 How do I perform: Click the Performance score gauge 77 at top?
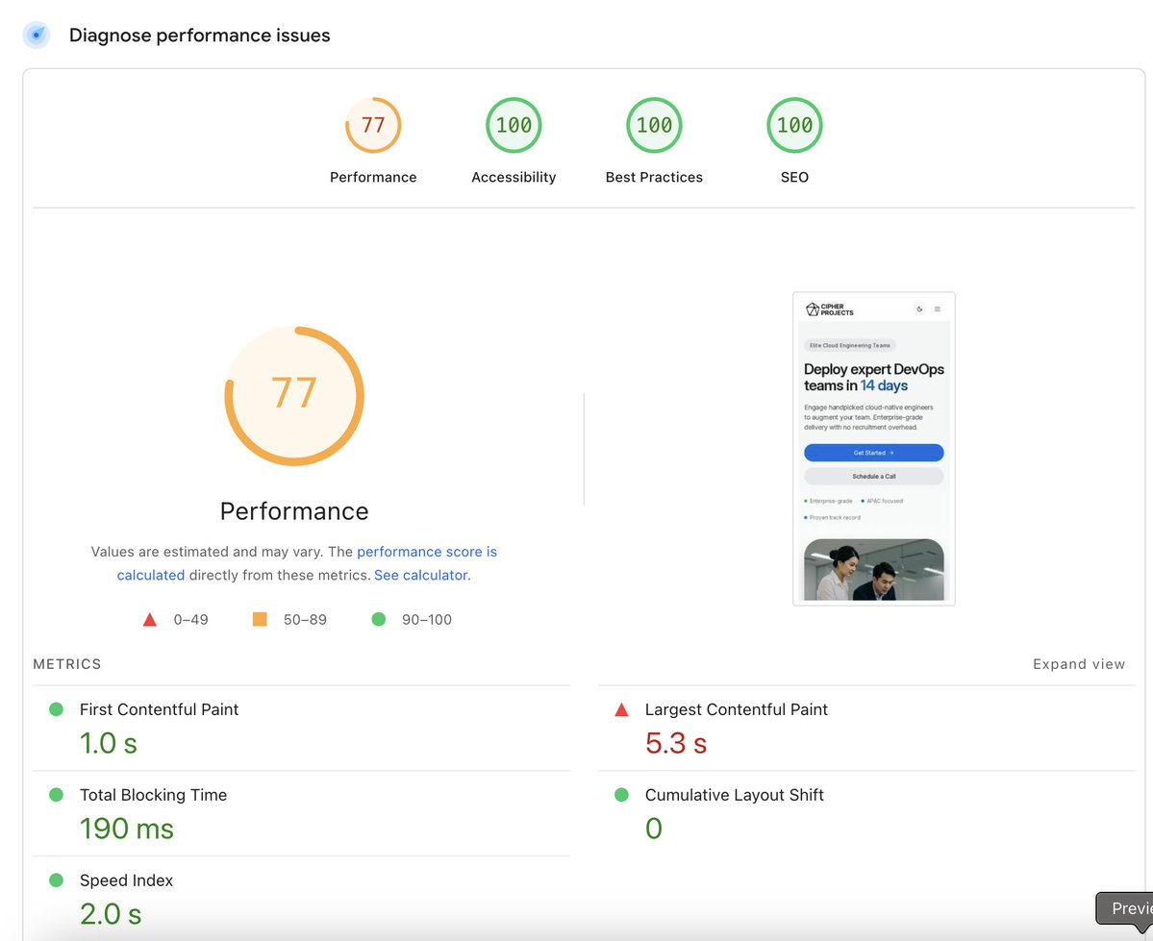click(373, 125)
